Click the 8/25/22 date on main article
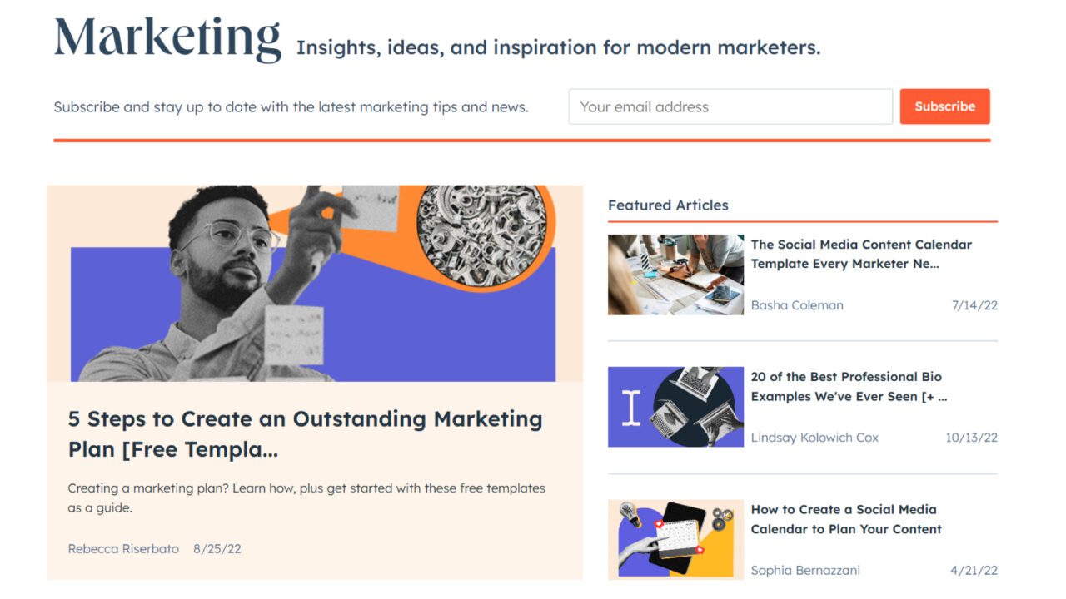 tap(217, 549)
